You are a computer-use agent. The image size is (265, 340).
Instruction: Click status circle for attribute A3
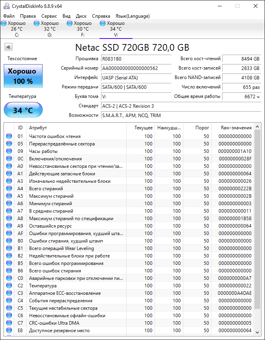pos(9,181)
